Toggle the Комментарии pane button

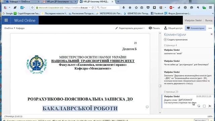[196, 28]
